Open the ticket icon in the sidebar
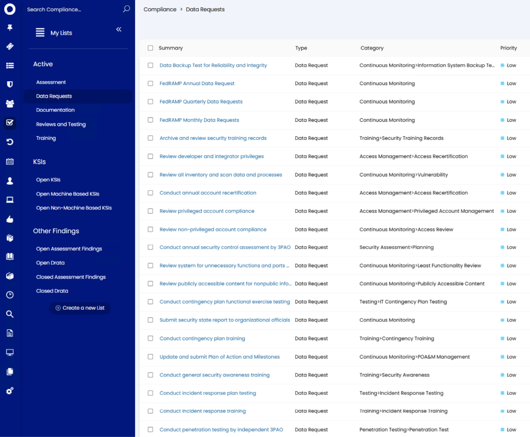The width and height of the screenshot is (530, 437). click(10, 46)
